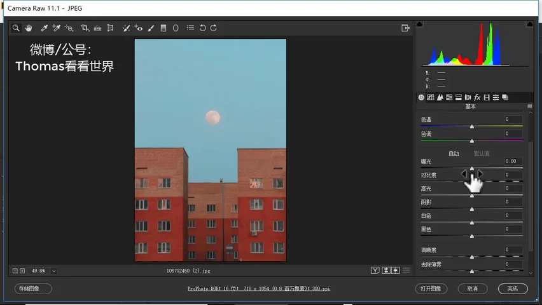The height and width of the screenshot is (305, 542).
Task: Select the Crop tool
Action: coord(85,28)
